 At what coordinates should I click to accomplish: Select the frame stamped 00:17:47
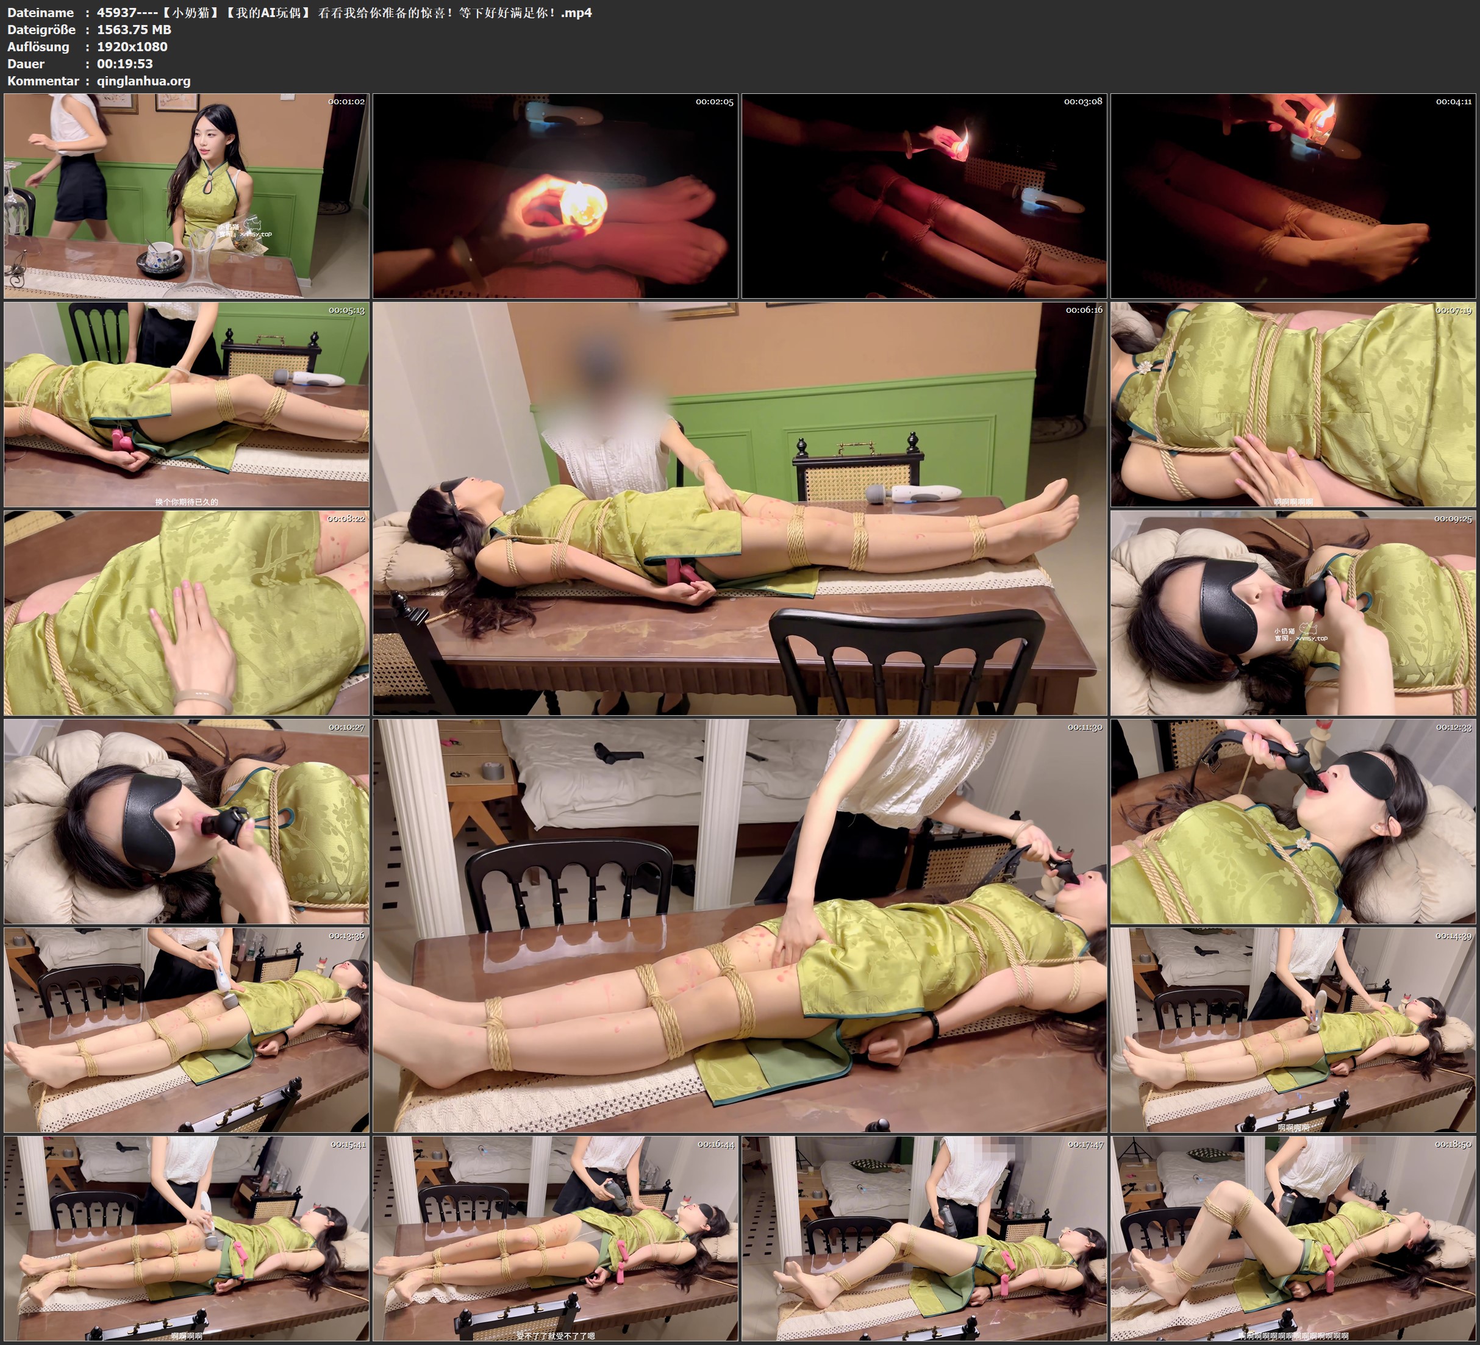[924, 1238]
